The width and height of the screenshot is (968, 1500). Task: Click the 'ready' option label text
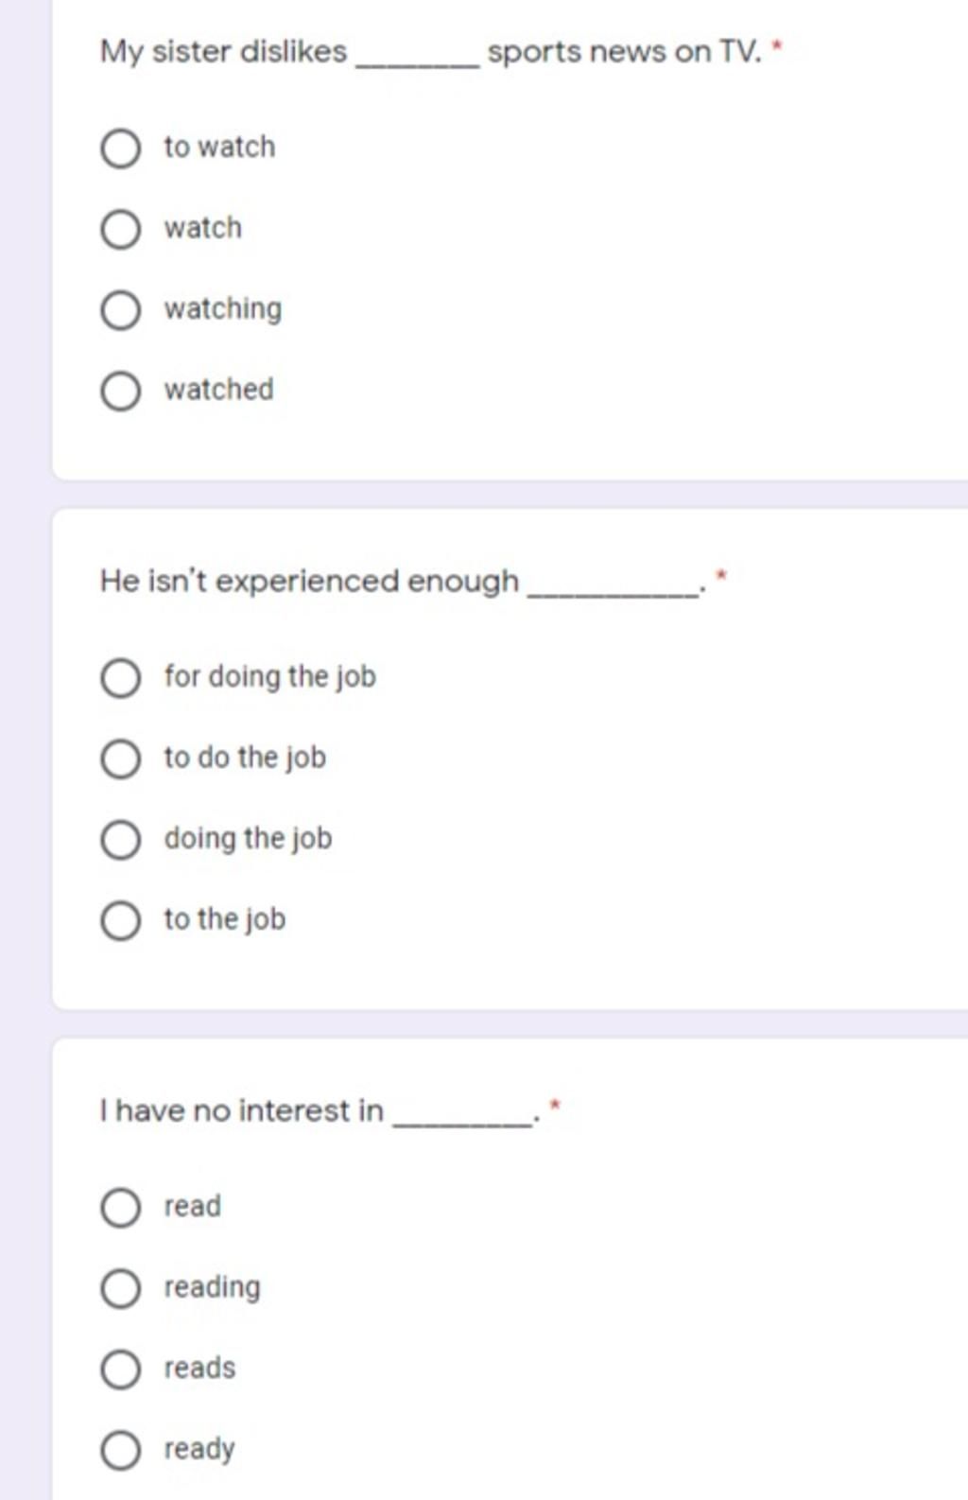coord(199,1450)
